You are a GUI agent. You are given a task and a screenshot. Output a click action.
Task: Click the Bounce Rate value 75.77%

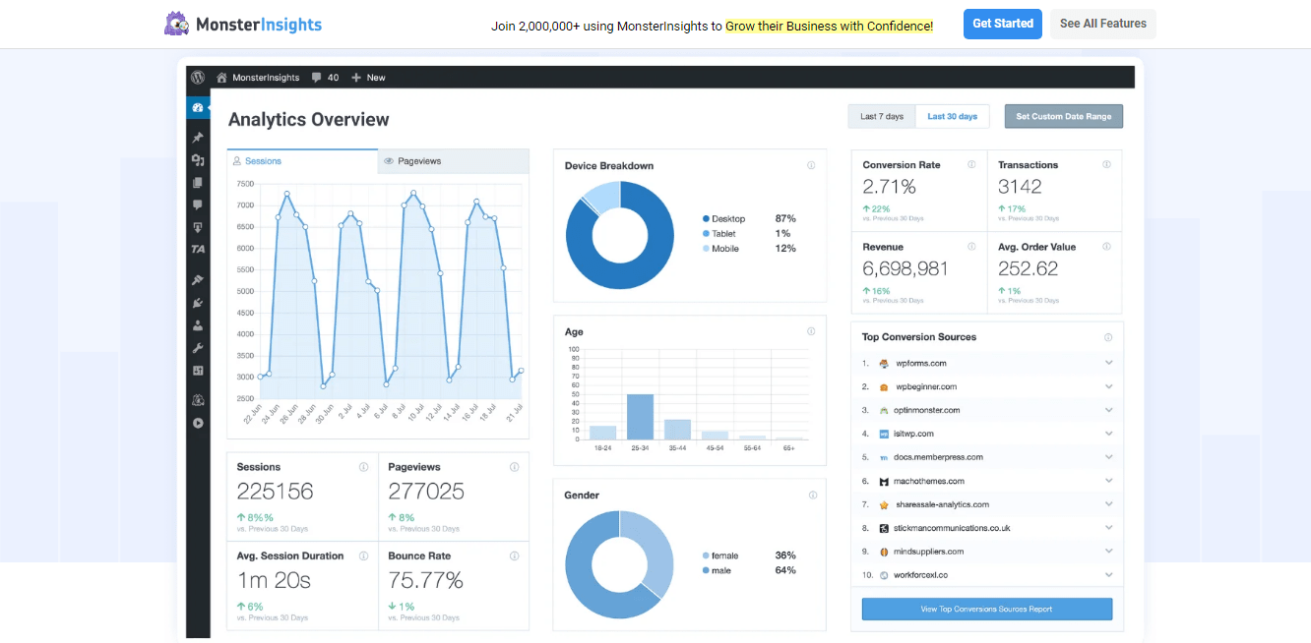(425, 580)
